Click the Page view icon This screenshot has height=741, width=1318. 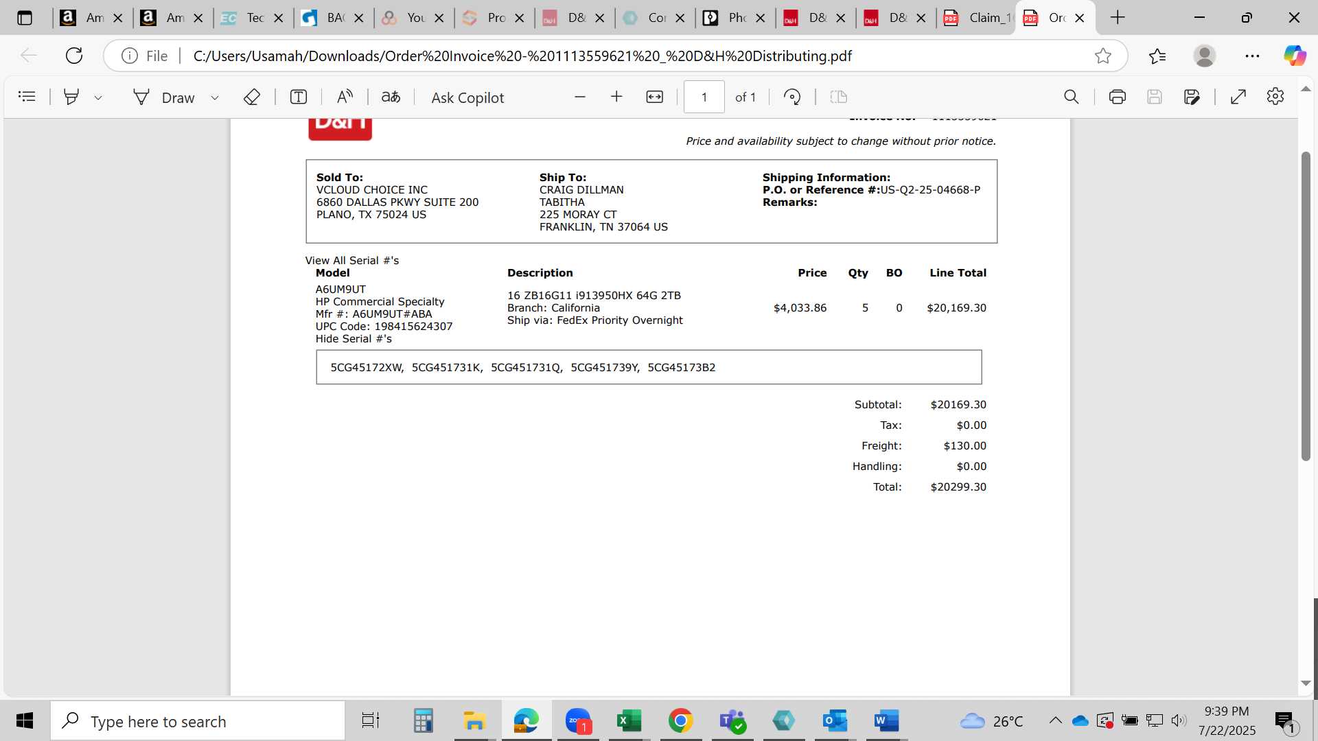[838, 97]
